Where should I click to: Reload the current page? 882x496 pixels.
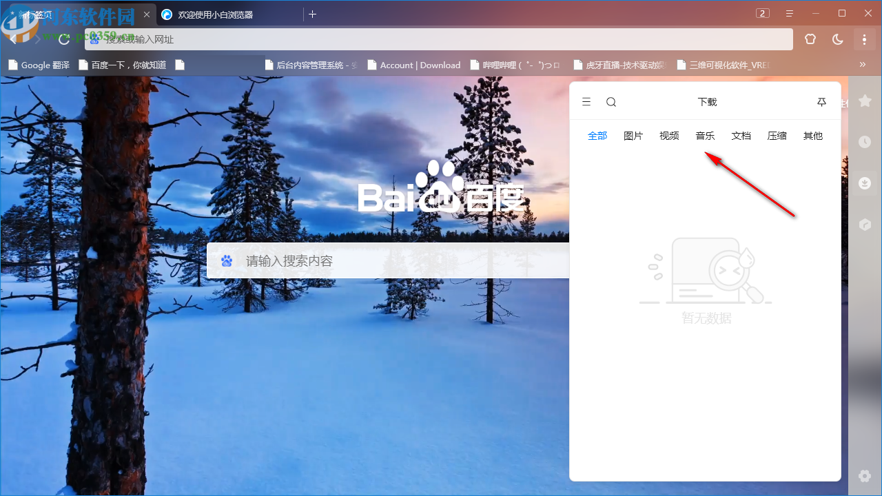click(64, 39)
